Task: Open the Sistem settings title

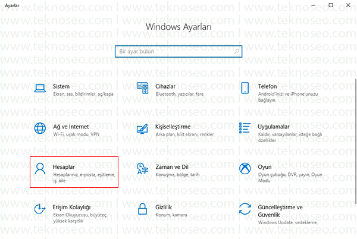Action: tap(61, 86)
